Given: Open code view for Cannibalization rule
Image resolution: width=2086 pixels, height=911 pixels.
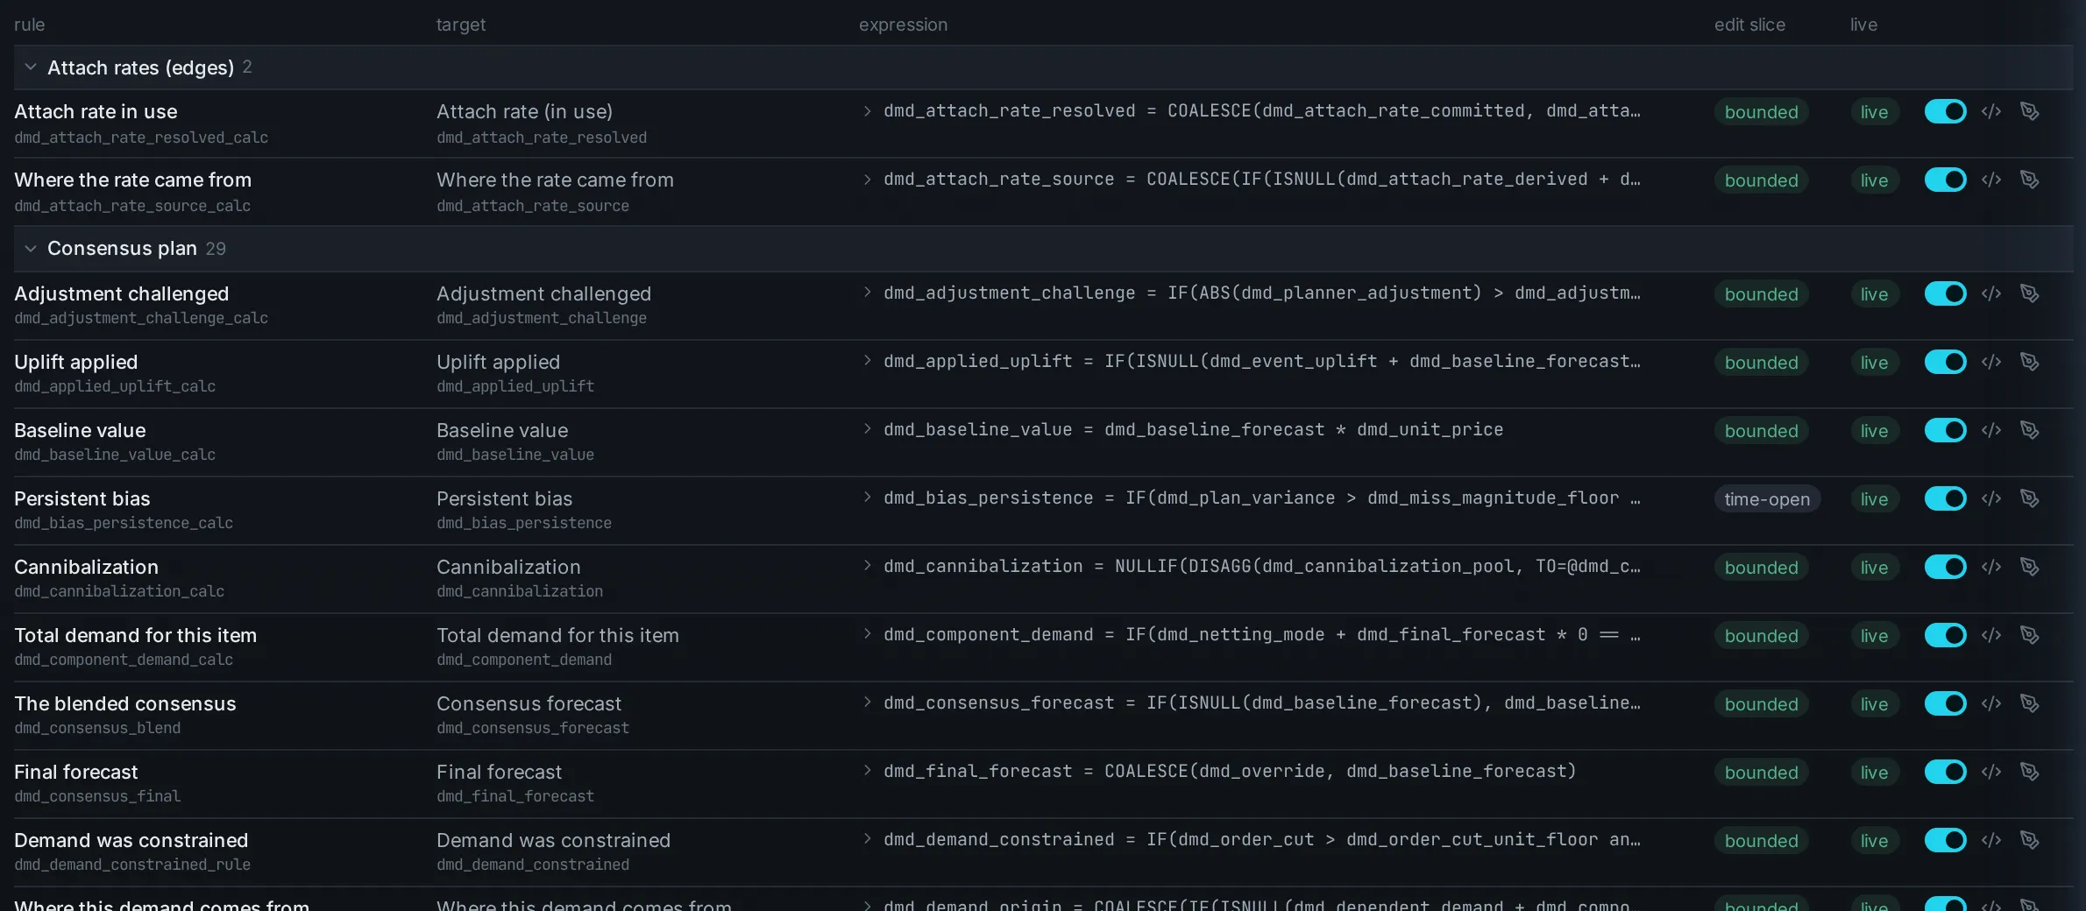Looking at the screenshot, I should point(1991,567).
